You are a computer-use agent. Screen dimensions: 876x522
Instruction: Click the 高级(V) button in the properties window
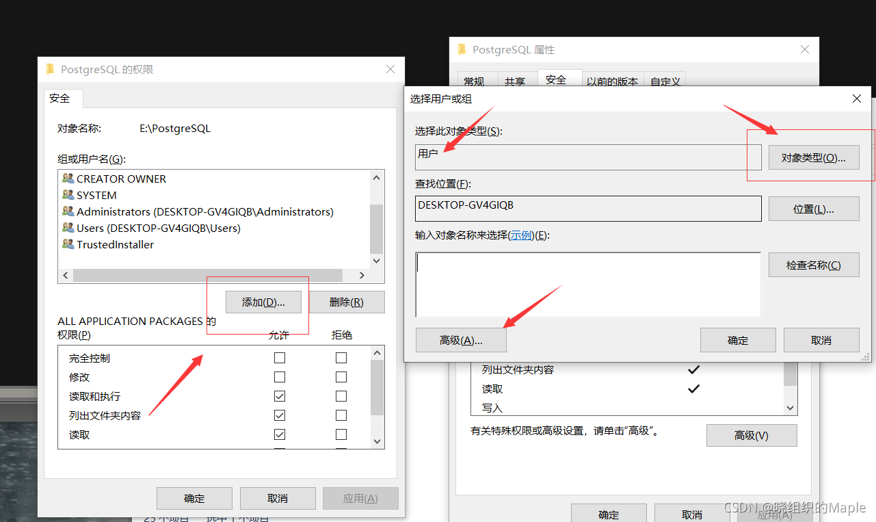click(752, 435)
